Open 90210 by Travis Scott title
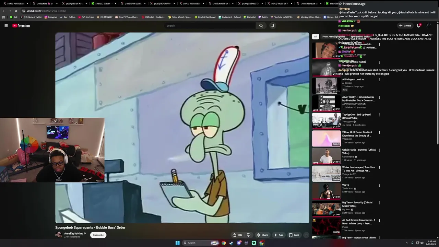Image resolution: width=439 pixels, height=247 pixels. pyautogui.click(x=346, y=185)
